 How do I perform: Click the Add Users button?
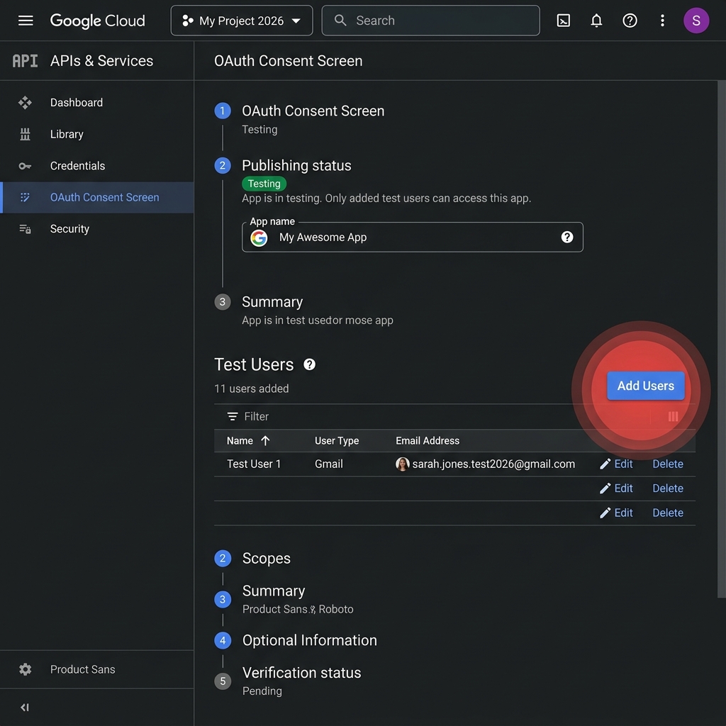pos(645,386)
